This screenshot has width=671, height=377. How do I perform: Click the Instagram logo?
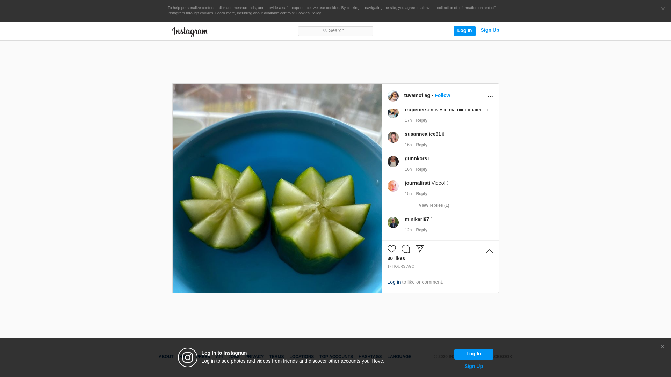point(190,32)
